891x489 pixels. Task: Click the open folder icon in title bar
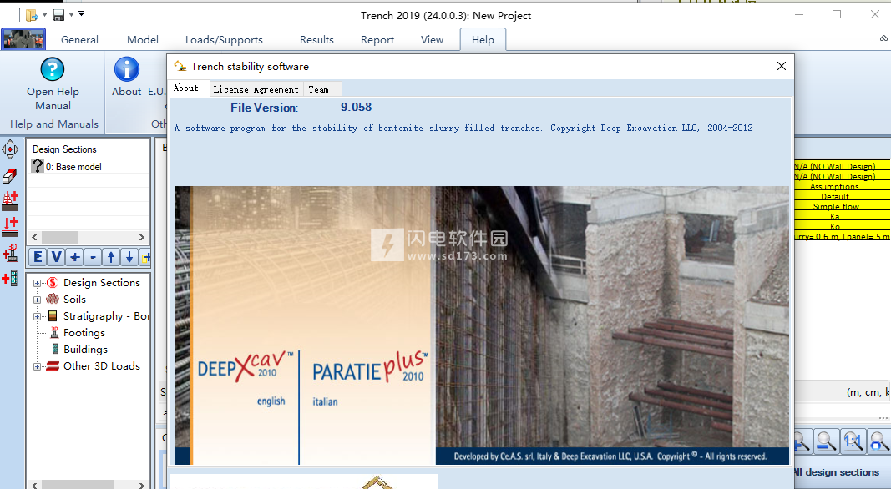[x=32, y=15]
